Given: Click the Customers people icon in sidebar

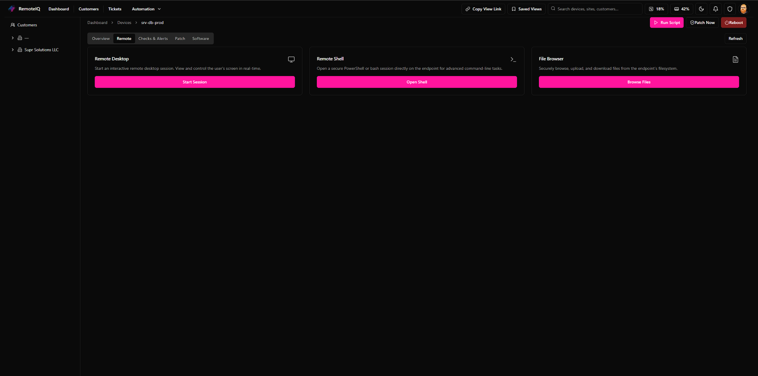Looking at the screenshot, I should [x=13, y=25].
